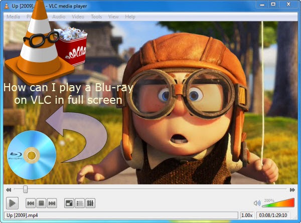Click the 1.00x playback speed indicator
The width and height of the screenshot is (301, 223).
point(247,215)
